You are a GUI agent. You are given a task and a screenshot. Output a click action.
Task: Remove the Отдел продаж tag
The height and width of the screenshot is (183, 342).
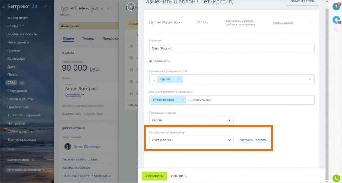tap(183, 100)
